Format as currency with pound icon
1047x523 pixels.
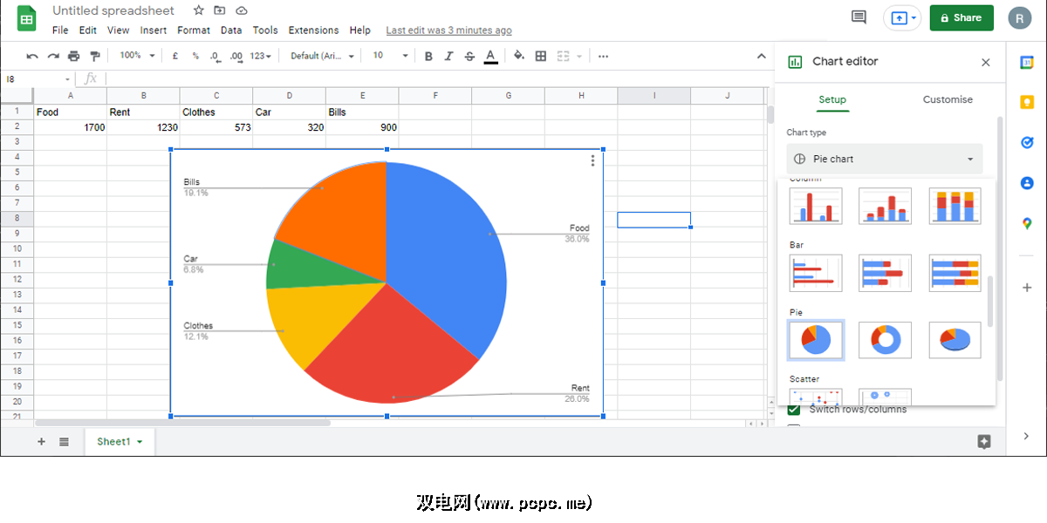click(x=174, y=56)
